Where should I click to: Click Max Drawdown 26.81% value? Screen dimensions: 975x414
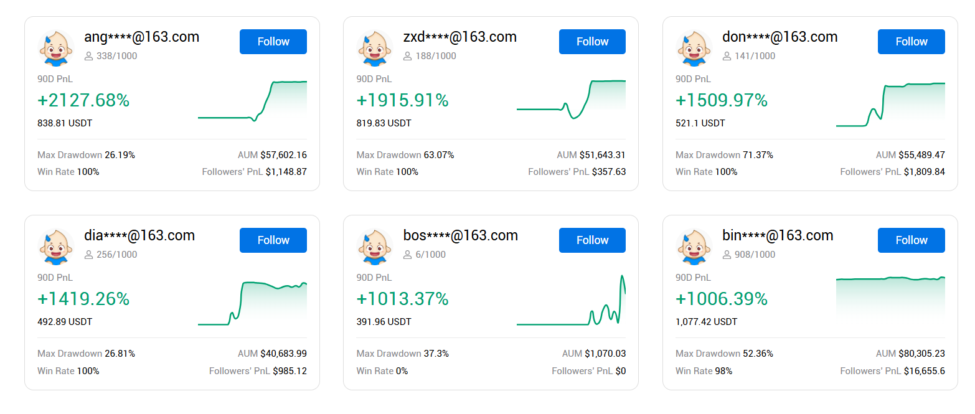click(x=120, y=354)
